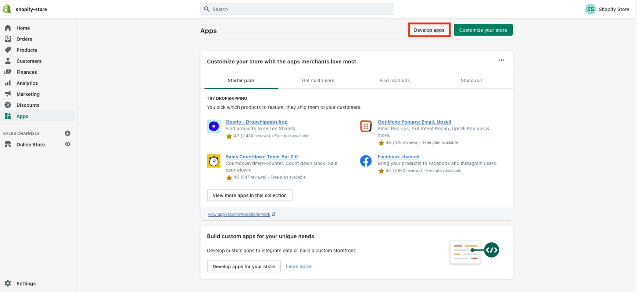
Task: Add sales channel with plus icon
Action: [68, 133]
